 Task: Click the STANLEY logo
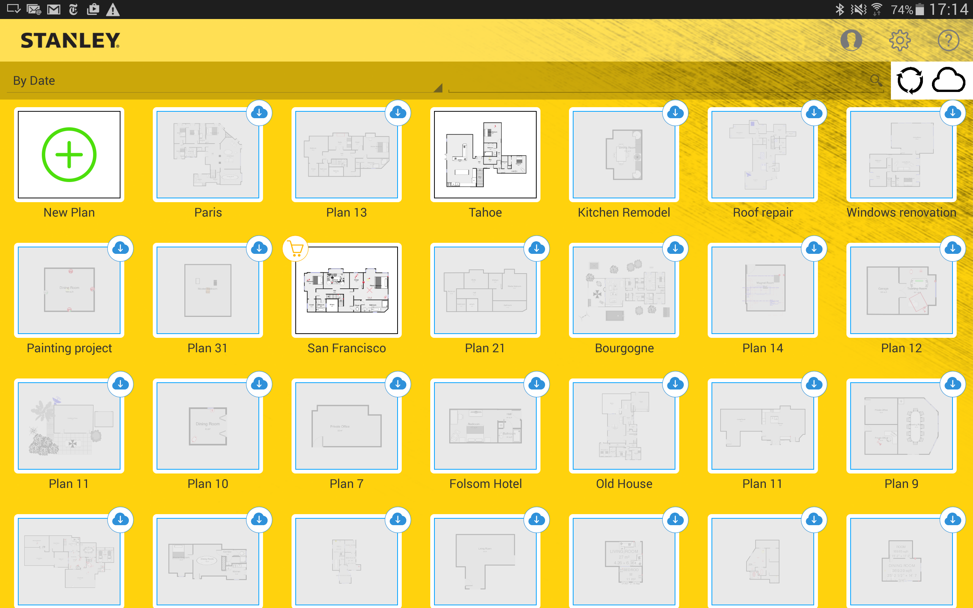point(70,40)
